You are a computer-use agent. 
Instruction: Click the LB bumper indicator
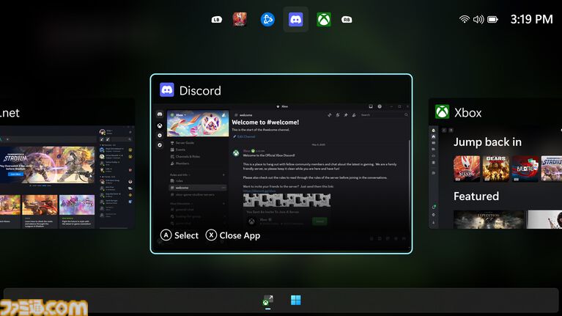pyautogui.click(x=216, y=19)
